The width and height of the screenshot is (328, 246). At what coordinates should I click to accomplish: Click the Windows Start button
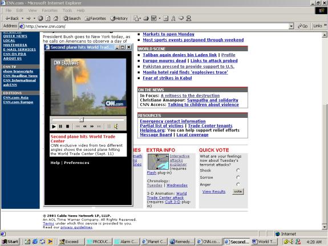pos(10,241)
